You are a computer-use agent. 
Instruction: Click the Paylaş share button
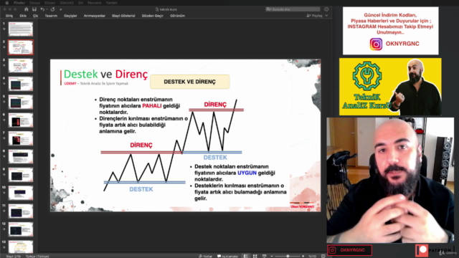(314, 16)
